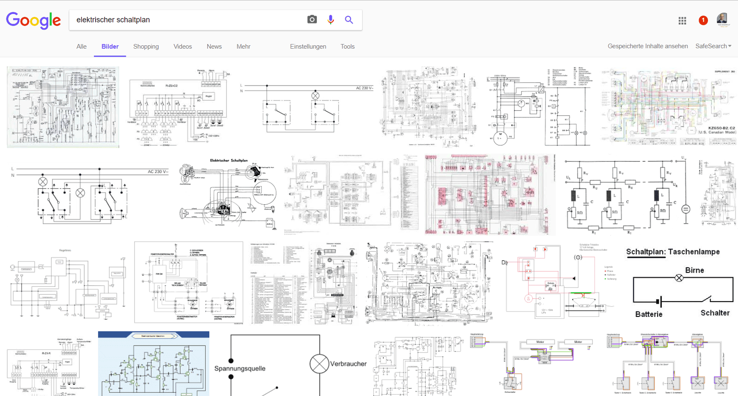Switch to the Shopping tab
The width and height of the screenshot is (738, 396).
coord(146,47)
